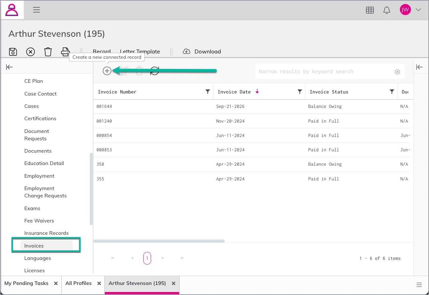Screen dimensions: 429x295
Task: Save the record with the disk icon
Action: click(x=13, y=52)
